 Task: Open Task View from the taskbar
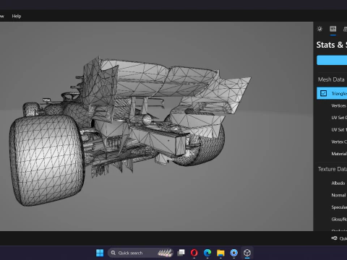pyautogui.click(x=181, y=253)
